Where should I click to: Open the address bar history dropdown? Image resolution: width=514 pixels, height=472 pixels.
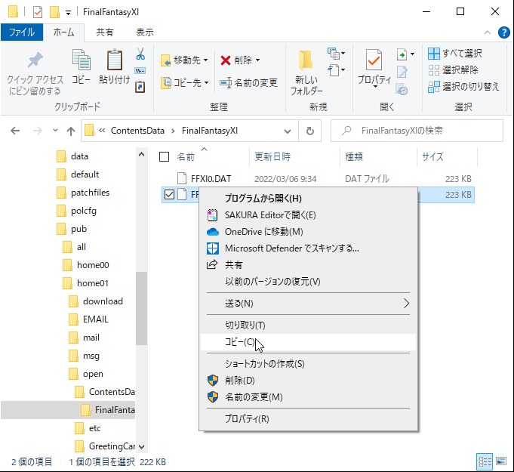coord(288,131)
